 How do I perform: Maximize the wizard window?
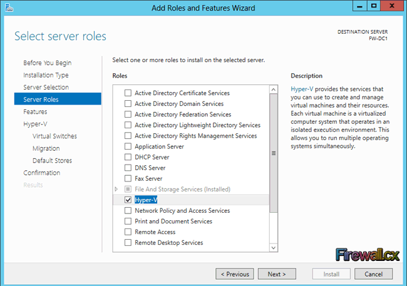pyautogui.click(x=374, y=6)
